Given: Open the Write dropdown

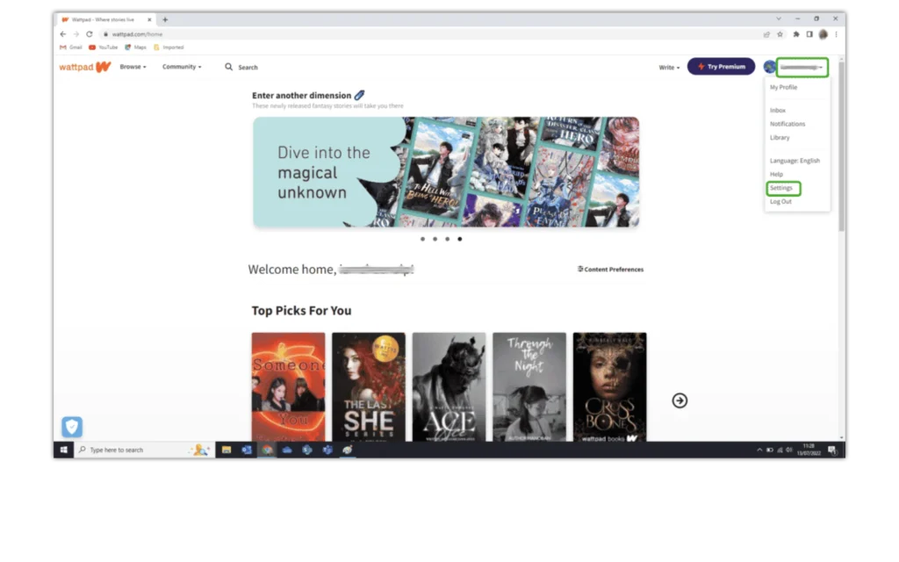Looking at the screenshot, I should coord(669,68).
